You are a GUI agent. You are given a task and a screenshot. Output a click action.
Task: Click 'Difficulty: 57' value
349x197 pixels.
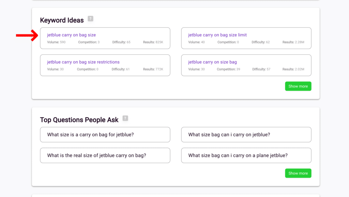(x=261, y=69)
